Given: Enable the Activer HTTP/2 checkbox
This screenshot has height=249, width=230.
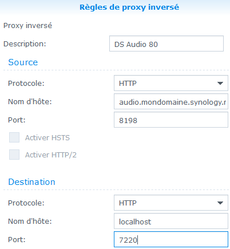Looking at the screenshot, I should click(14, 155).
